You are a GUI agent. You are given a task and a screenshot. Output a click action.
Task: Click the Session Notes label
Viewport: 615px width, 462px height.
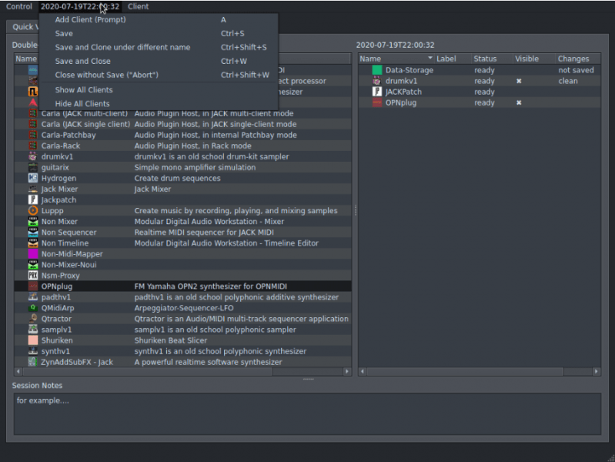[37, 386]
